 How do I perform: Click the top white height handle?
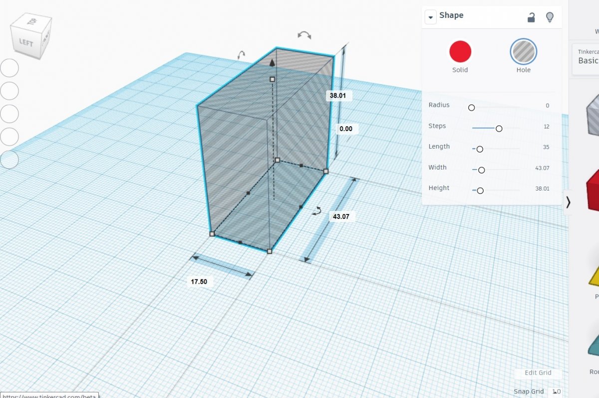(273, 79)
